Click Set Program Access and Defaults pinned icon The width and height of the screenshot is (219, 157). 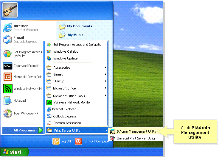pyautogui.click(x=7, y=54)
